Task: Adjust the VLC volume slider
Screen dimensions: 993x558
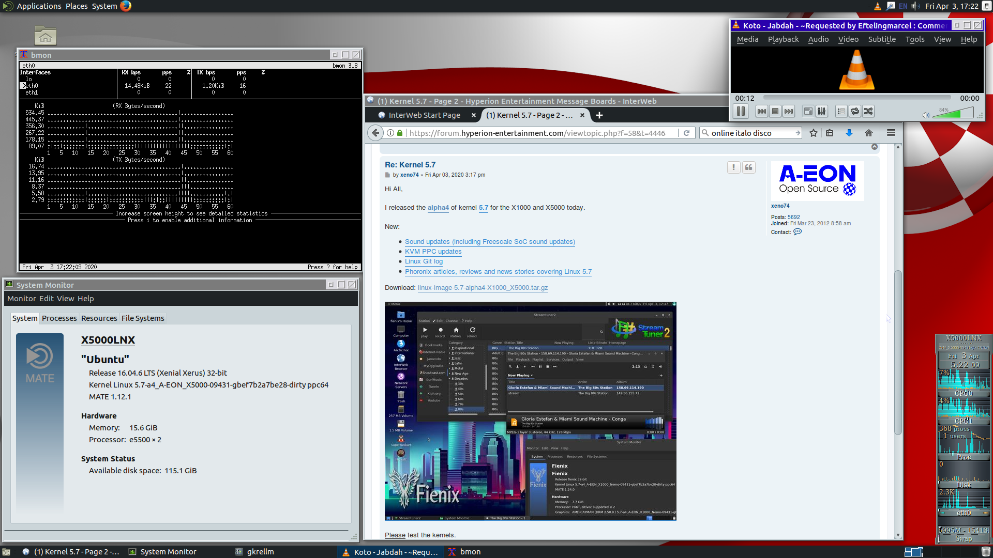Action: click(953, 113)
